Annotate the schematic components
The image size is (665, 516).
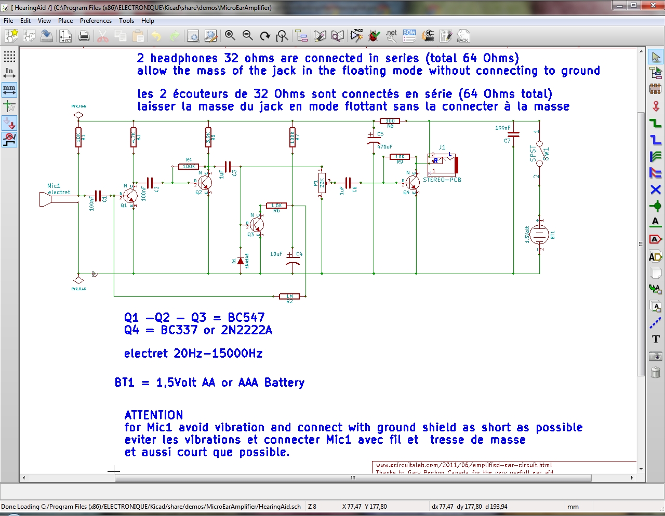357,35
